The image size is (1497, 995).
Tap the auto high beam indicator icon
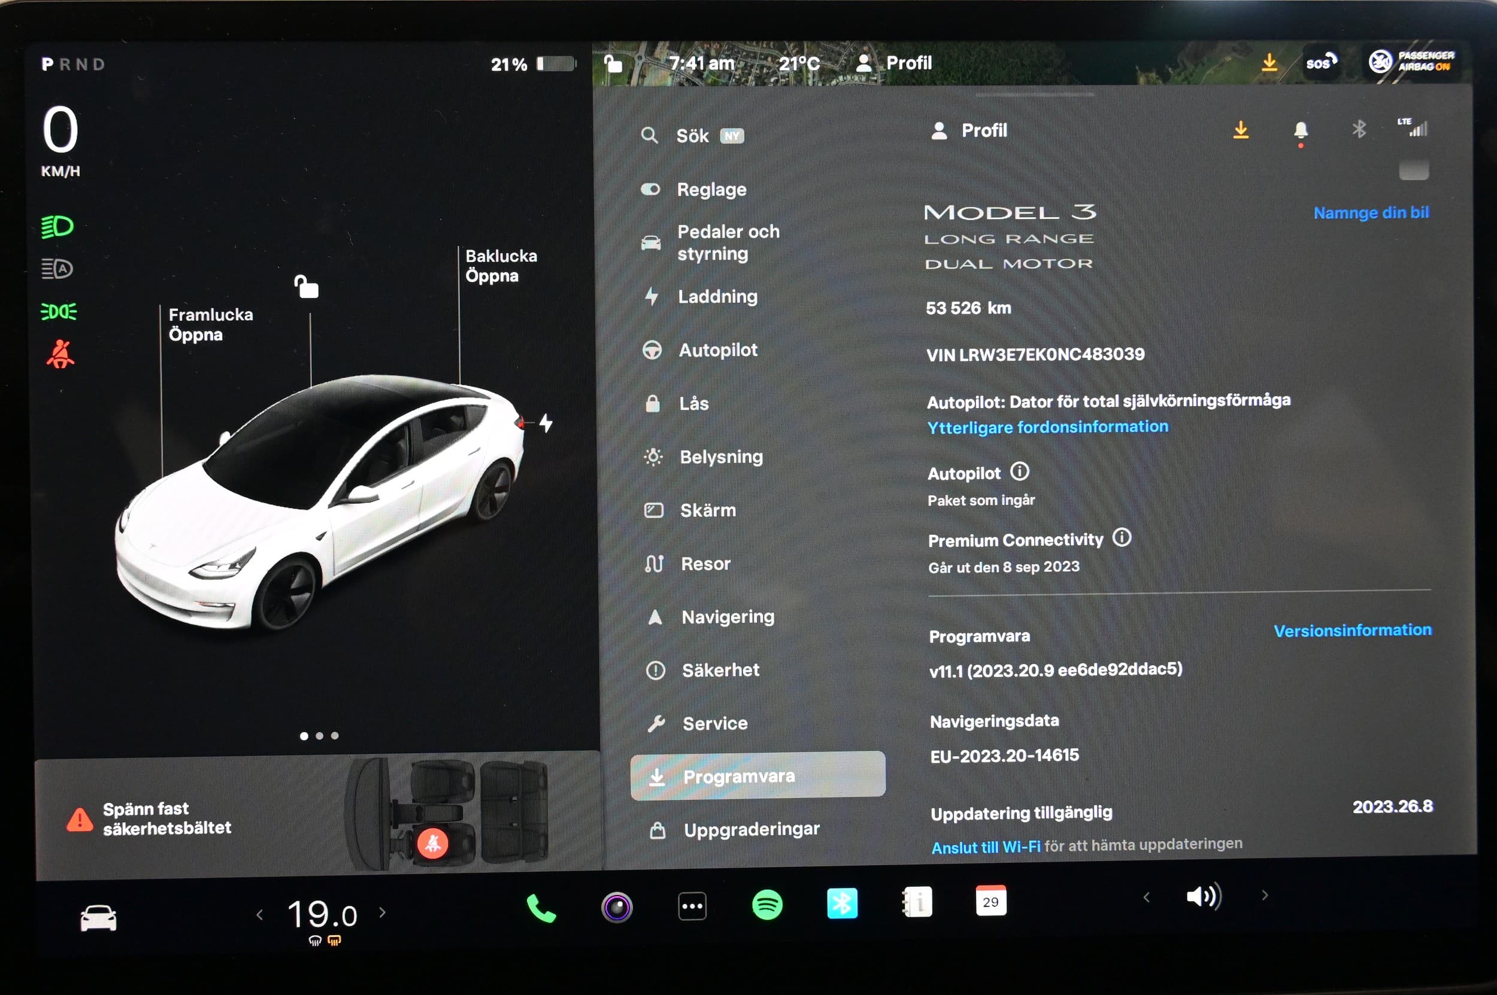click(57, 269)
